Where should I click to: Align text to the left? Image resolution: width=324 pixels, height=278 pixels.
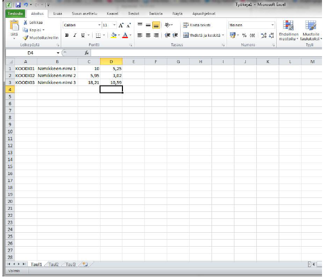pos(140,35)
